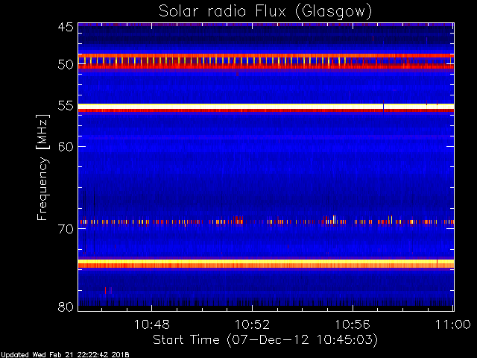Click the time tick label '11:00'
This screenshot has width=477, height=358.
coord(453,324)
